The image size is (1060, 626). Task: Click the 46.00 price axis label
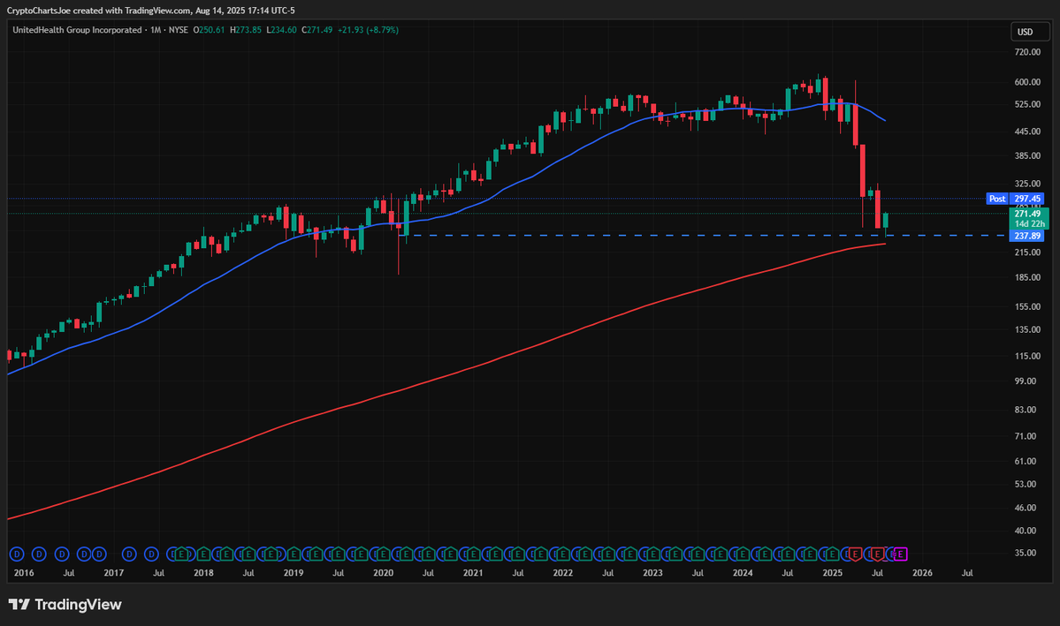coord(1026,508)
